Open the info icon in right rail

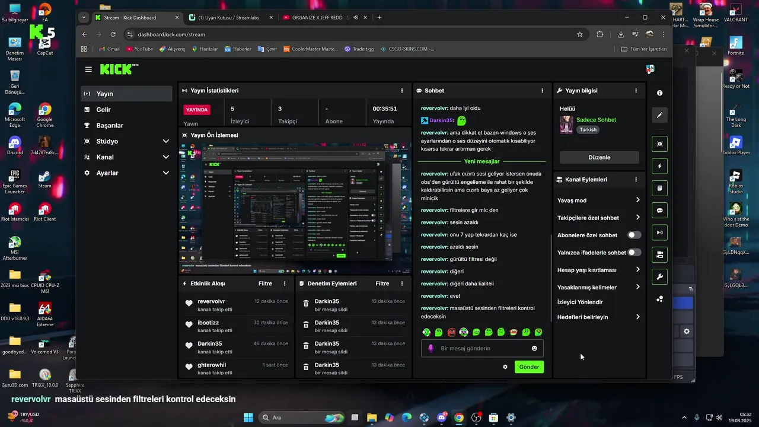click(659, 93)
